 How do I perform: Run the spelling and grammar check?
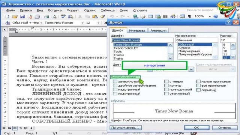click(63, 16)
